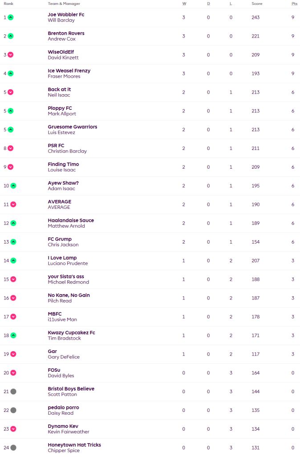Click green up arrow for Haalandaise Sauce
The height and width of the screenshot is (457, 300).
tap(13, 223)
